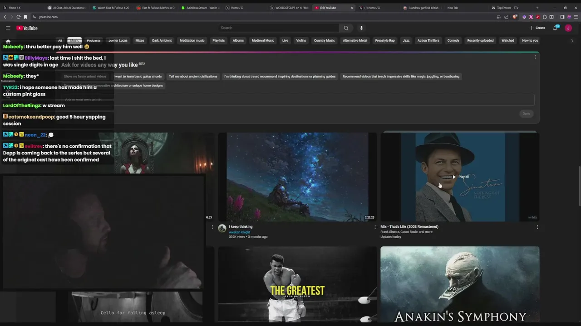Select the Joyner Lucas category chip
The image size is (581, 326).
(118, 40)
